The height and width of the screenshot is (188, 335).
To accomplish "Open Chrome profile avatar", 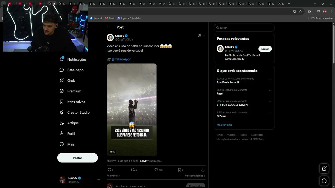I will pyautogui.click(x=325, y=11).
